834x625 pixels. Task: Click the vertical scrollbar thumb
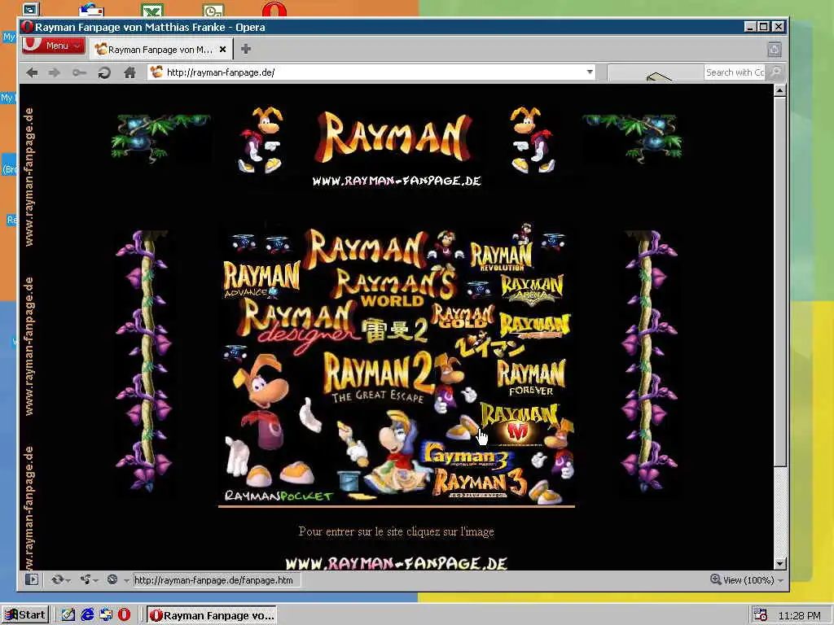click(779, 282)
